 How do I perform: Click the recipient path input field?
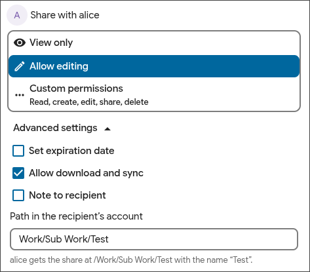pos(154,239)
